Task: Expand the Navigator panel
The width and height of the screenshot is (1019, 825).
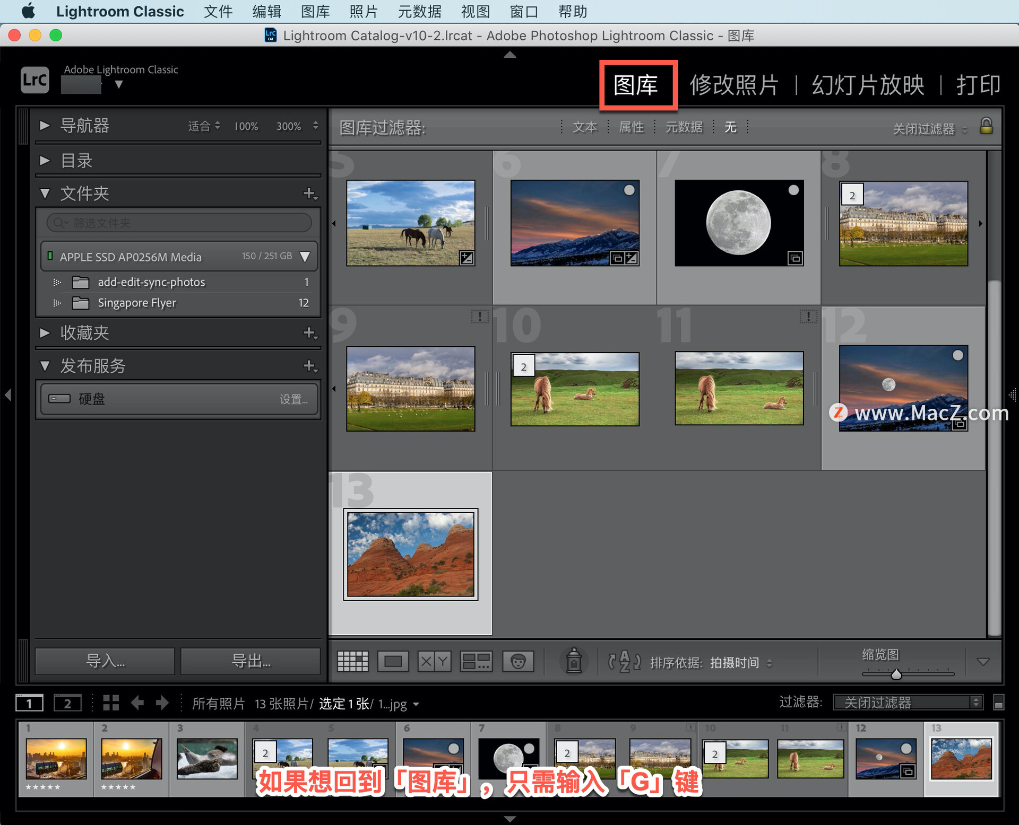Action: [x=45, y=126]
